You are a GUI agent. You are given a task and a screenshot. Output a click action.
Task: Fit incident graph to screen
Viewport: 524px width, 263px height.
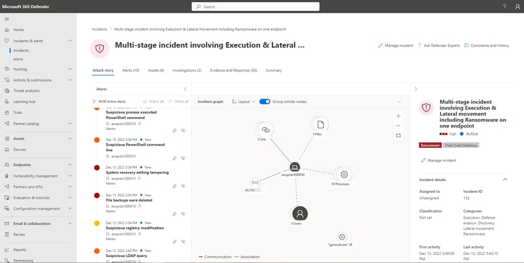[398, 136]
